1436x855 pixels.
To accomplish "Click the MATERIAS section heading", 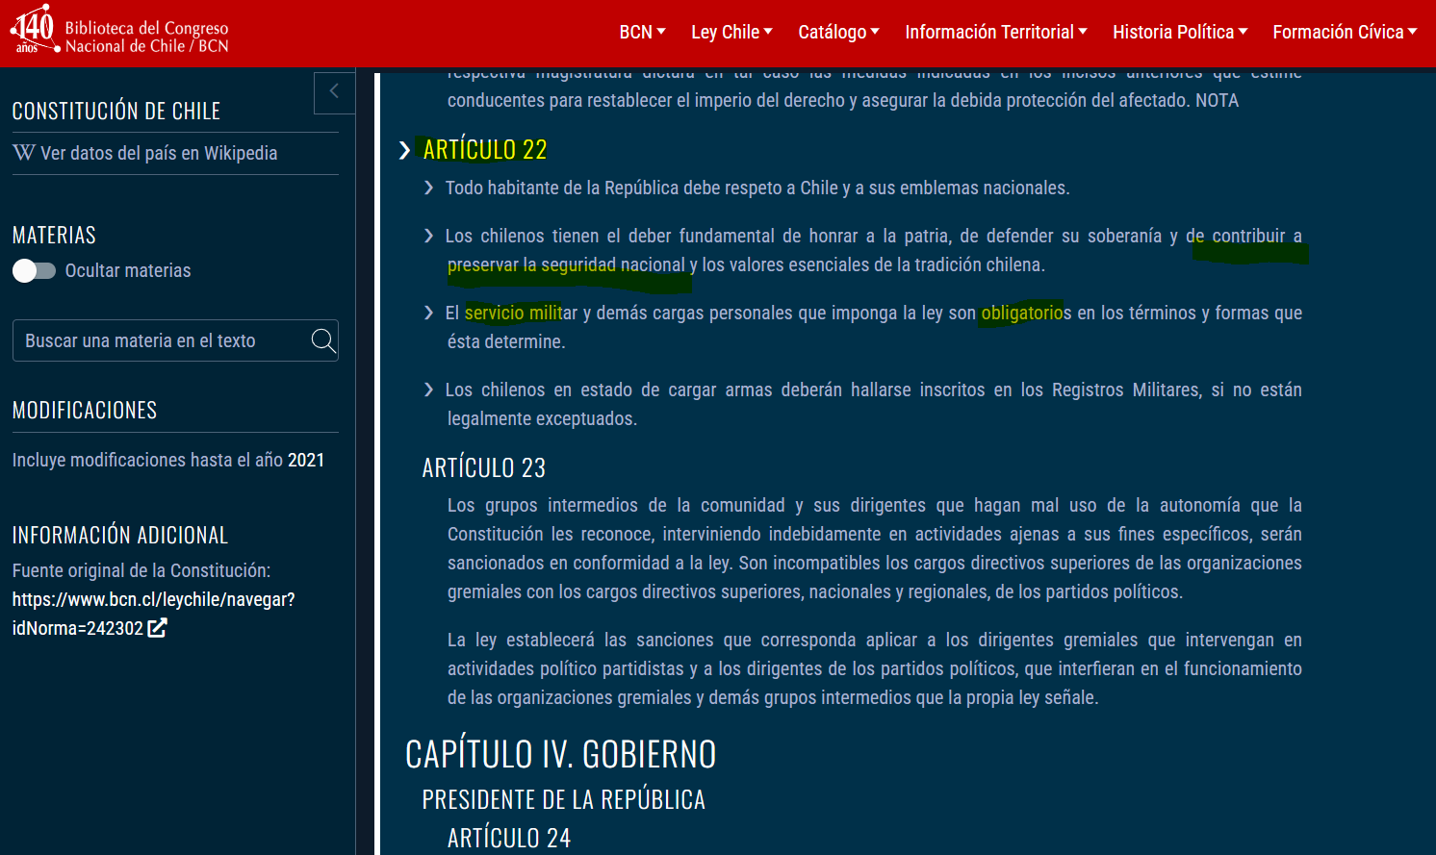I will tap(54, 236).
